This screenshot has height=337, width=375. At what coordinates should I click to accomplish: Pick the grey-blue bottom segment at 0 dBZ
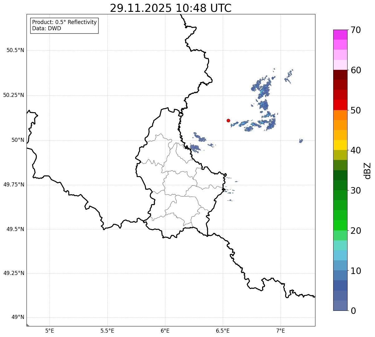point(340,306)
